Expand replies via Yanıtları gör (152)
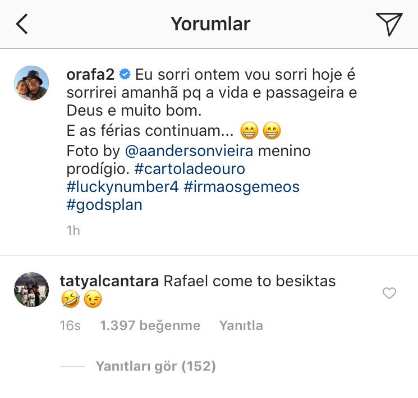Viewport: 418px width, 398px height. click(x=155, y=367)
